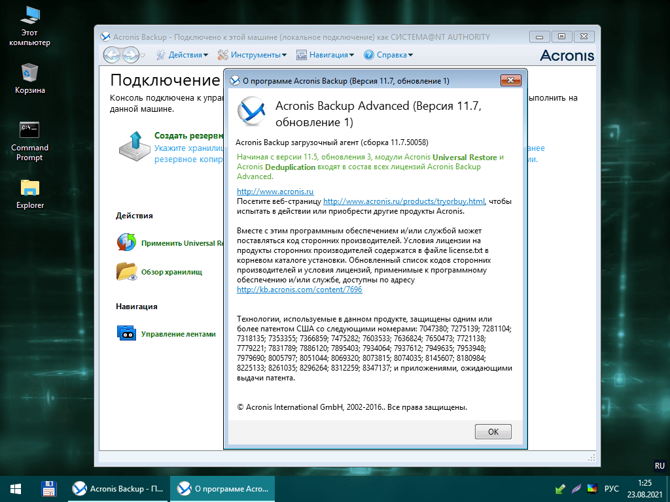Click the Apply Universal Restore icon
Image resolution: width=670 pixels, height=502 pixels.
pyautogui.click(x=126, y=243)
